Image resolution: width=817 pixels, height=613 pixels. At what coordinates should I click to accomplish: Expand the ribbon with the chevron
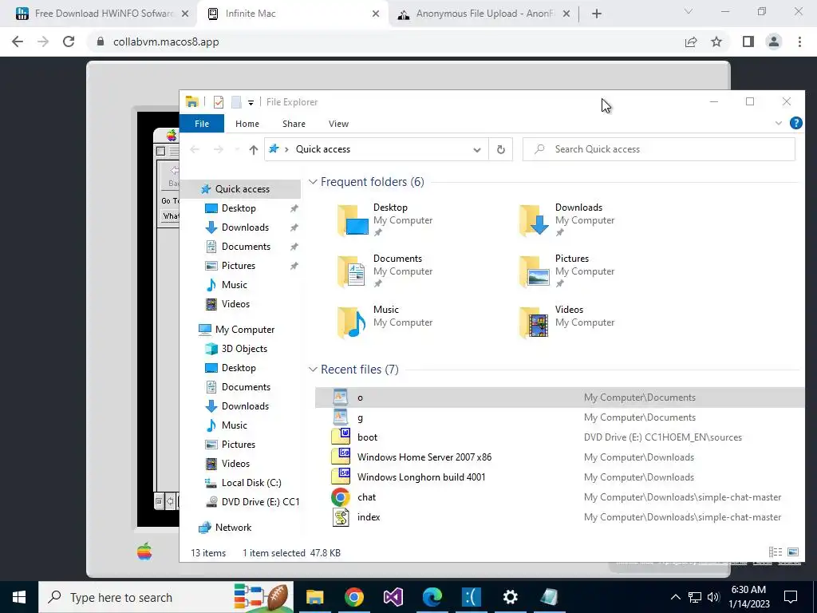[779, 123]
